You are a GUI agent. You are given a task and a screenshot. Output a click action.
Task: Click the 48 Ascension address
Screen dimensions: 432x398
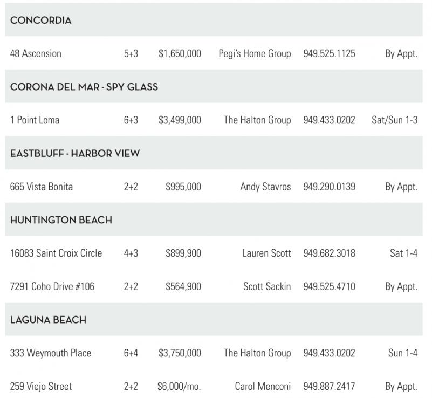[x=36, y=54]
